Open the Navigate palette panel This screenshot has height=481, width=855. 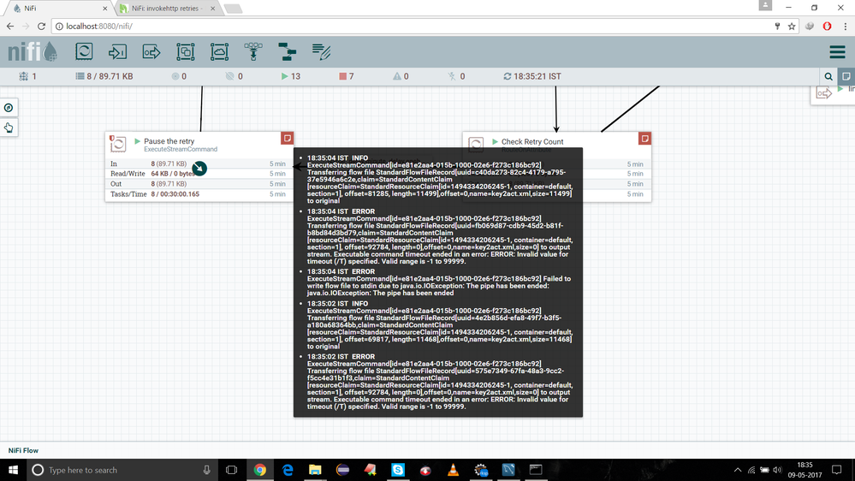pos(9,108)
